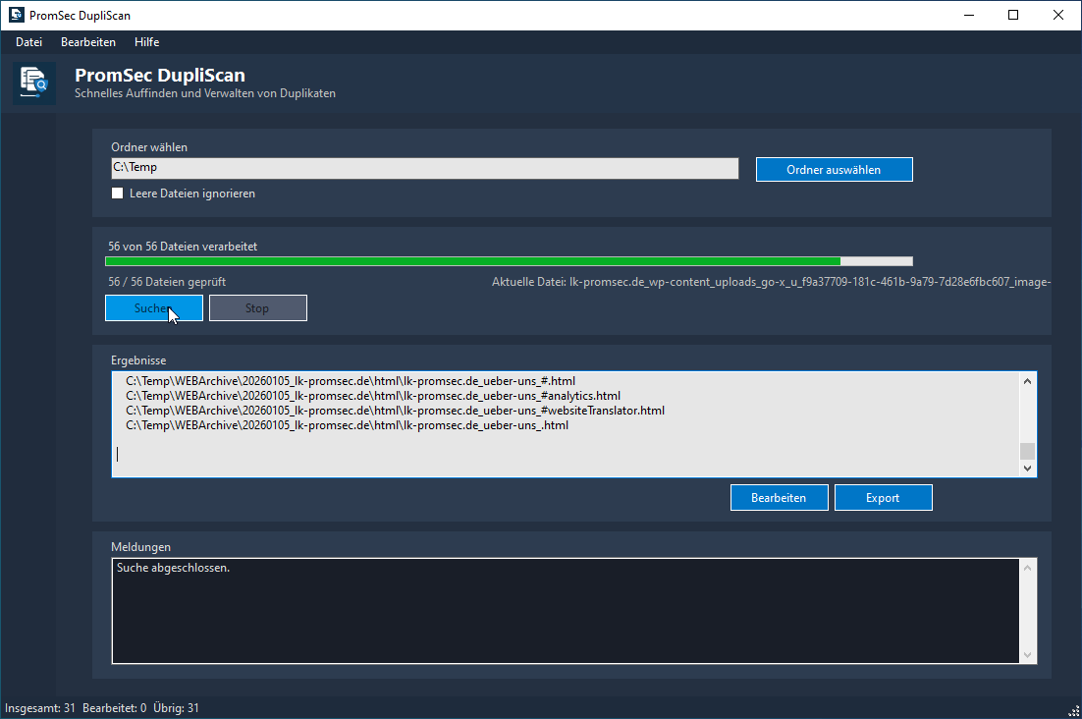
Task: Enable the Leere Dateien ignorieren checkbox
Action: pos(117,194)
